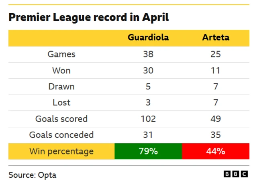Select the Drawn row label

coord(61,86)
